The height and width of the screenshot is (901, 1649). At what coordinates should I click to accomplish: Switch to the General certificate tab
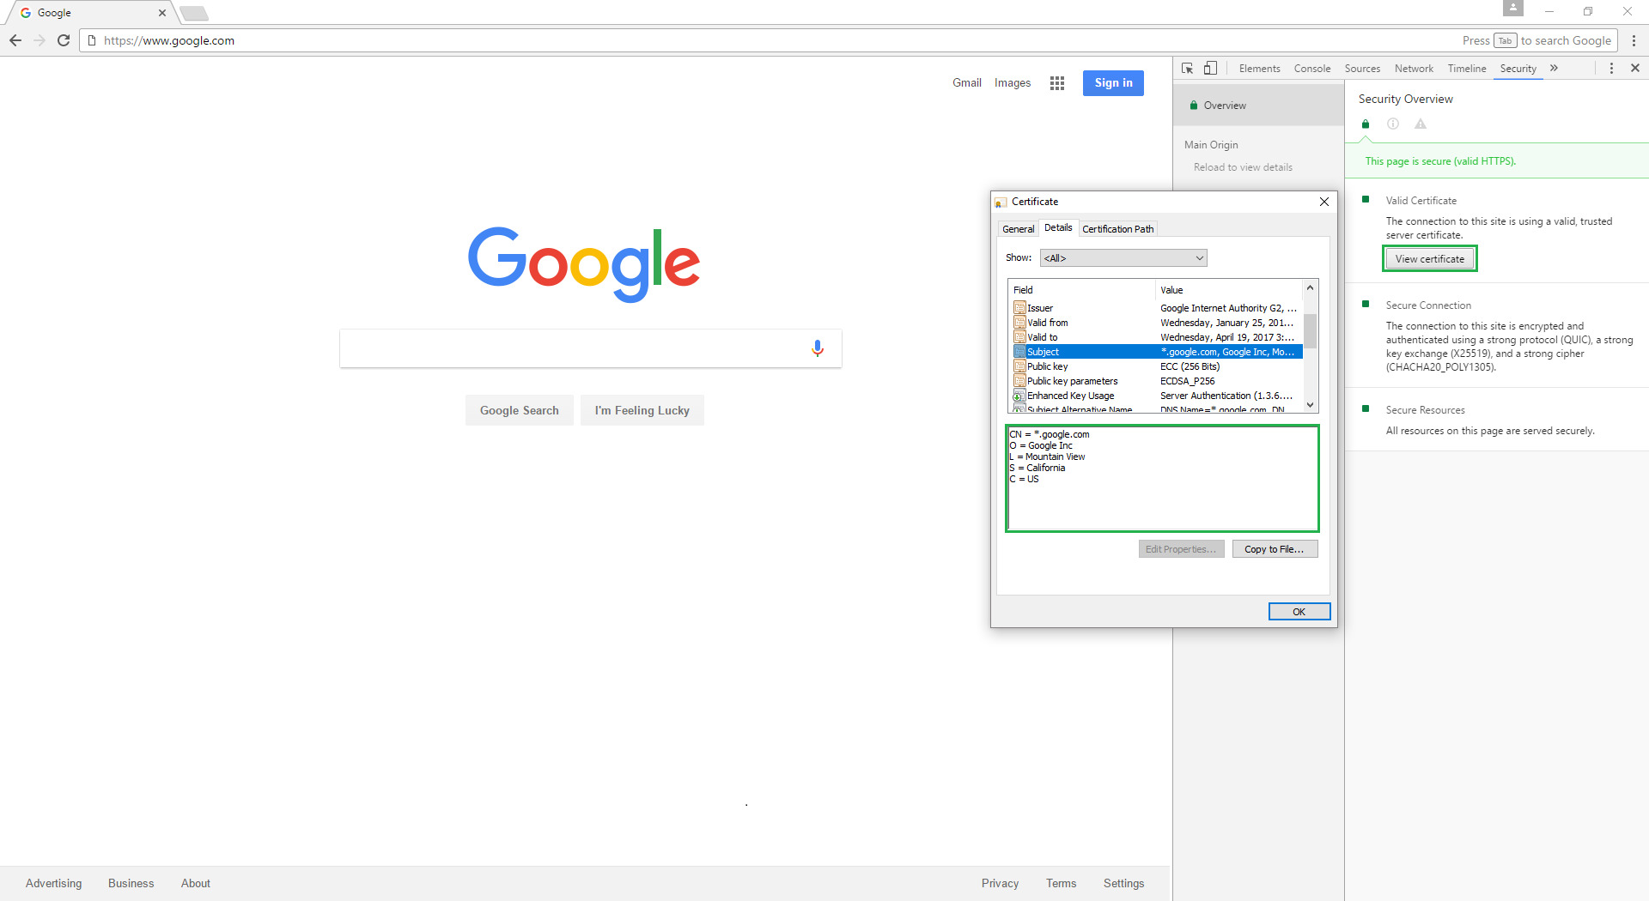pos(1018,228)
